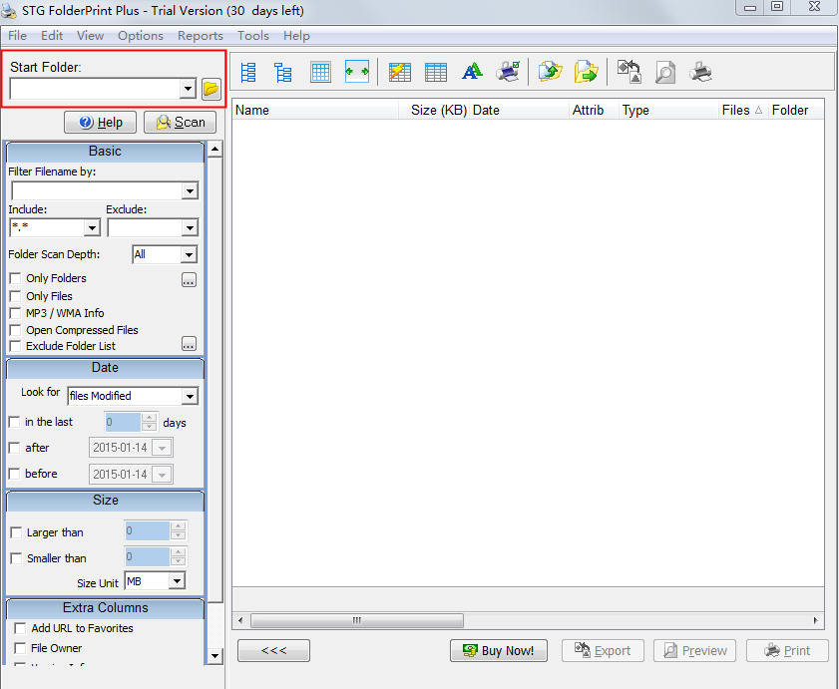Click the flat list view toolbar icon
Image resolution: width=839 pixels, height=689 pixels.
248,72
